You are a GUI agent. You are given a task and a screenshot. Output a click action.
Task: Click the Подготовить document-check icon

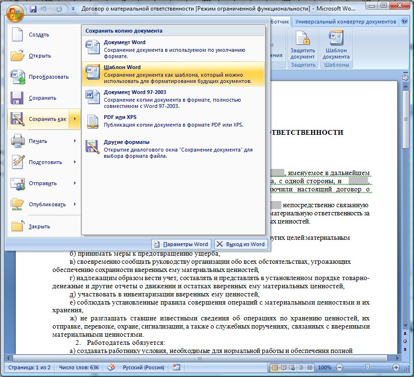click(18, 162)
